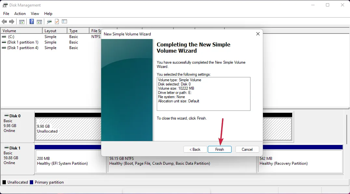Click the 'Volume type: Simple Volume' line
The height and width of the screenshot is (194, 350).
tap(180, 80)
